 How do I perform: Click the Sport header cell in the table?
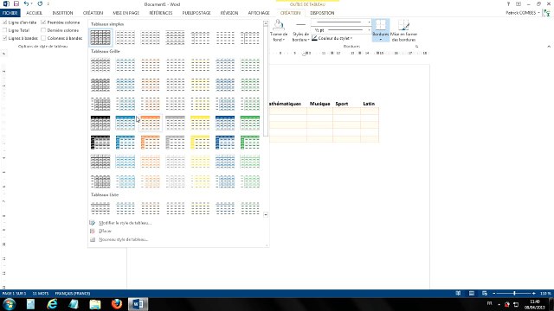(x=342, y=104)
